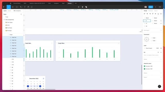The height and width of the screenshot is (92, 165).
Task: Go to next month in calendar
Action: 43,78
